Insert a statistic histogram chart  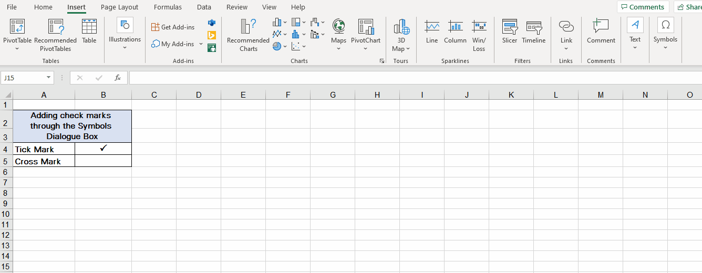point(296,35)
